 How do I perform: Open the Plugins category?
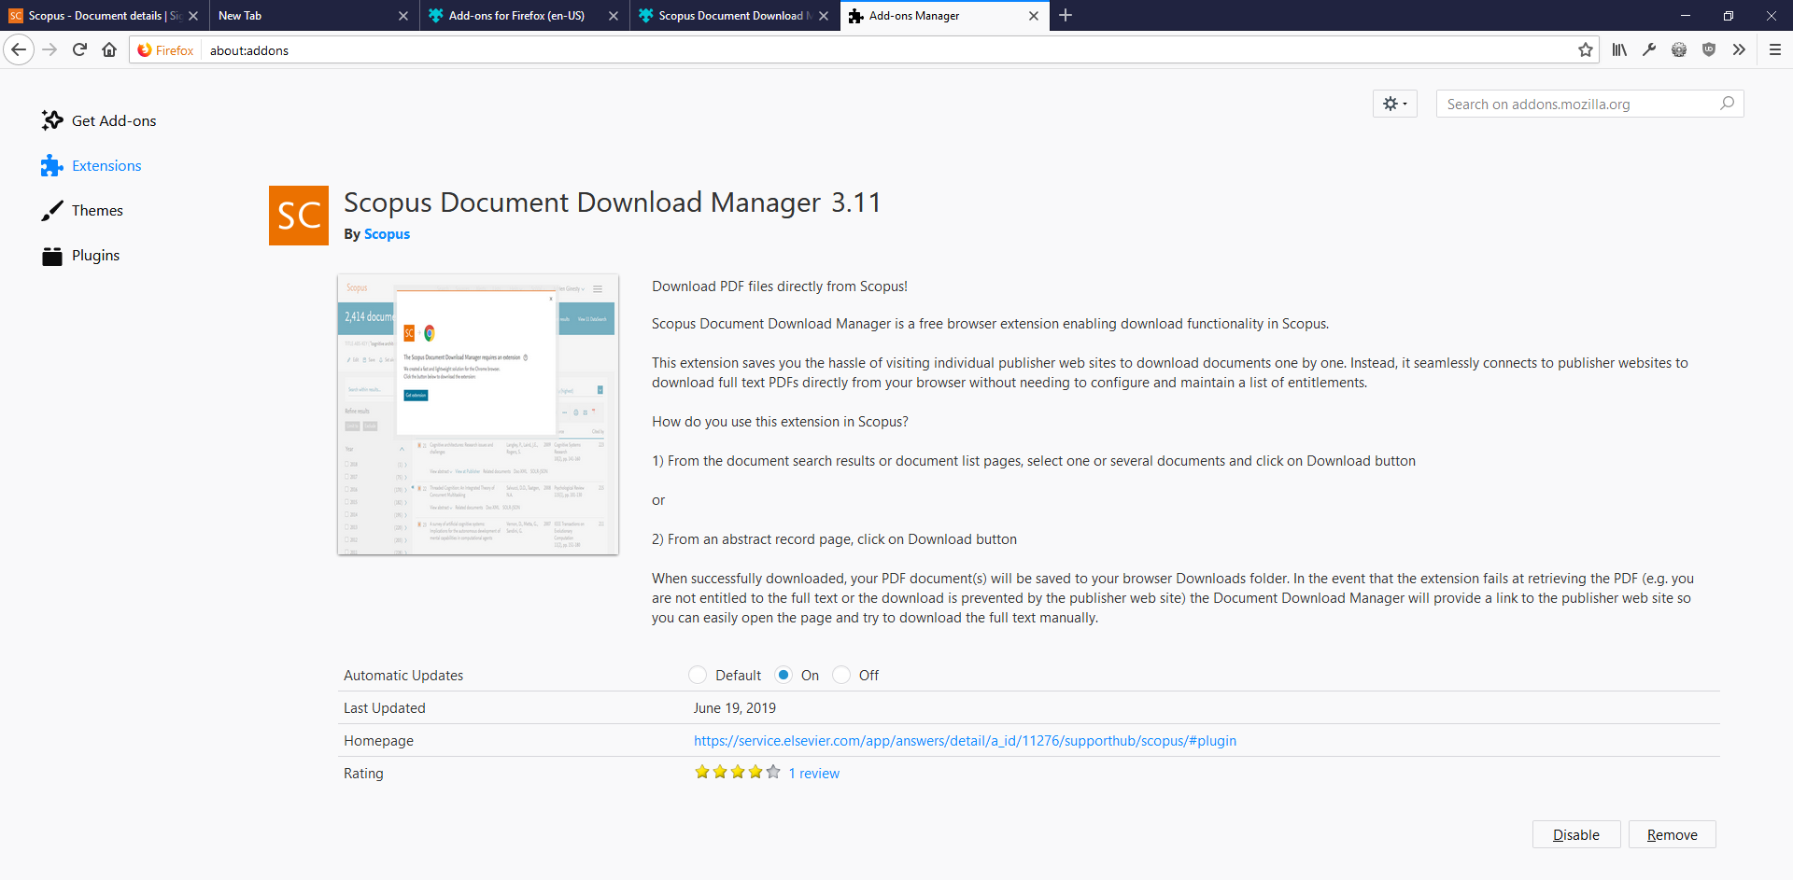tap(80, 255)
